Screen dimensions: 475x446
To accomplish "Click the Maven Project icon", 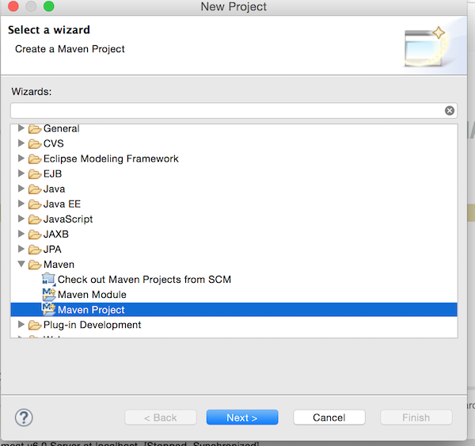I will coord(49,309).
